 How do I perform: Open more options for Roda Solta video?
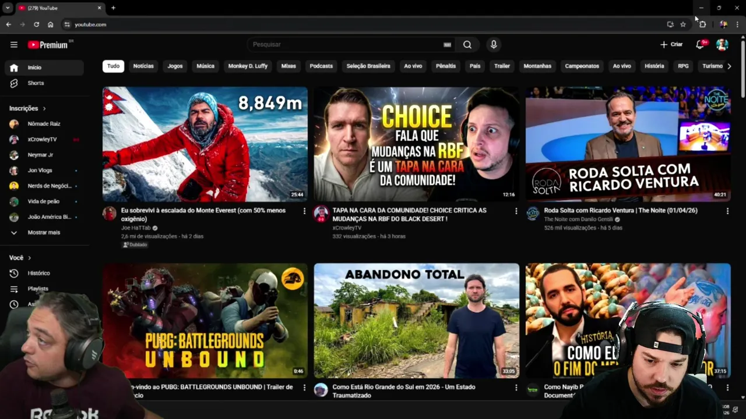727,211
